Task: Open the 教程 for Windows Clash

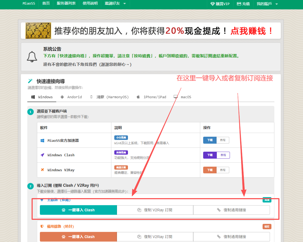Action: [223, 155]
